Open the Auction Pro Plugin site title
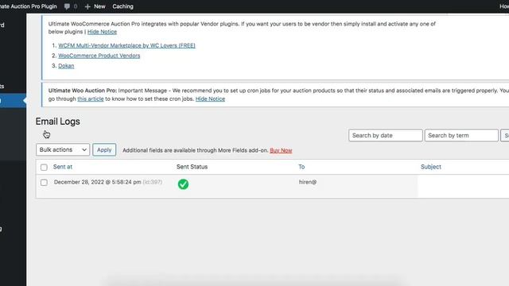This screenshot has width=509, height=286. pos(29,6)
